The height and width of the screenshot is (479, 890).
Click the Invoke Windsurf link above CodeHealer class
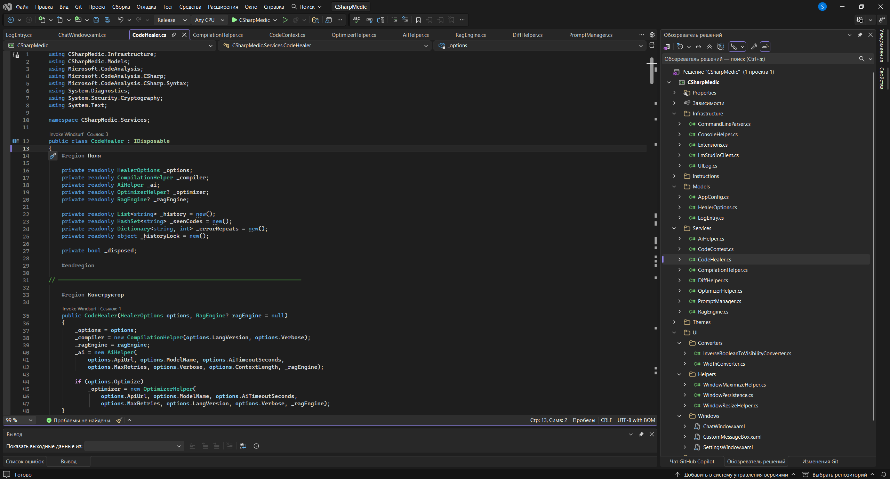(x=66, y=134)
